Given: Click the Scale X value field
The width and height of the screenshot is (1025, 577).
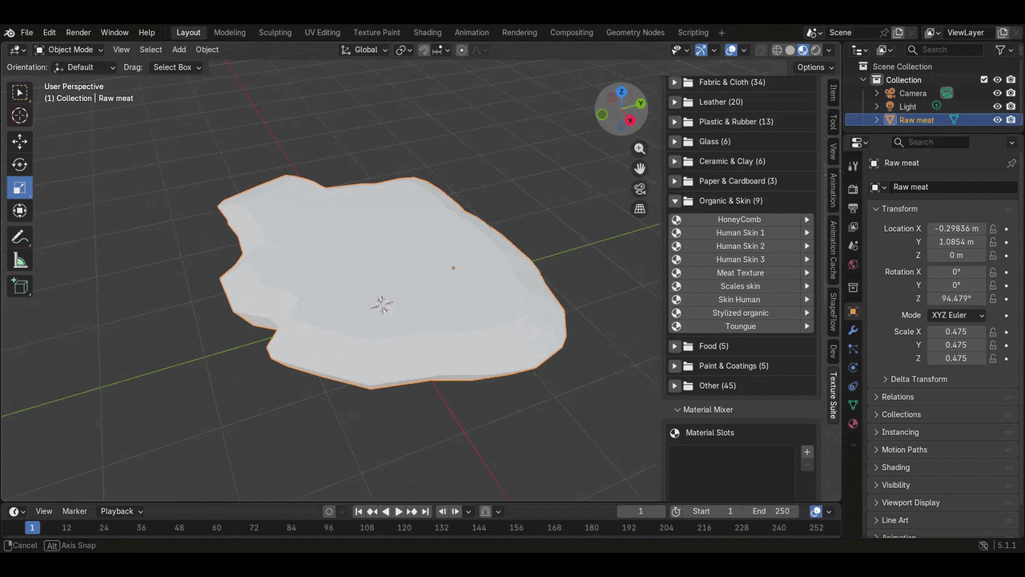Looking at the screenshot, I should (x=955, y=332).
